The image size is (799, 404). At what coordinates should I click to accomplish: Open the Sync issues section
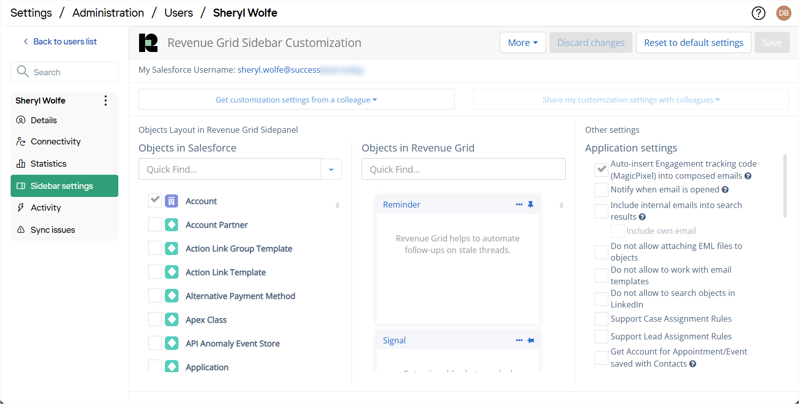(64, 230)
